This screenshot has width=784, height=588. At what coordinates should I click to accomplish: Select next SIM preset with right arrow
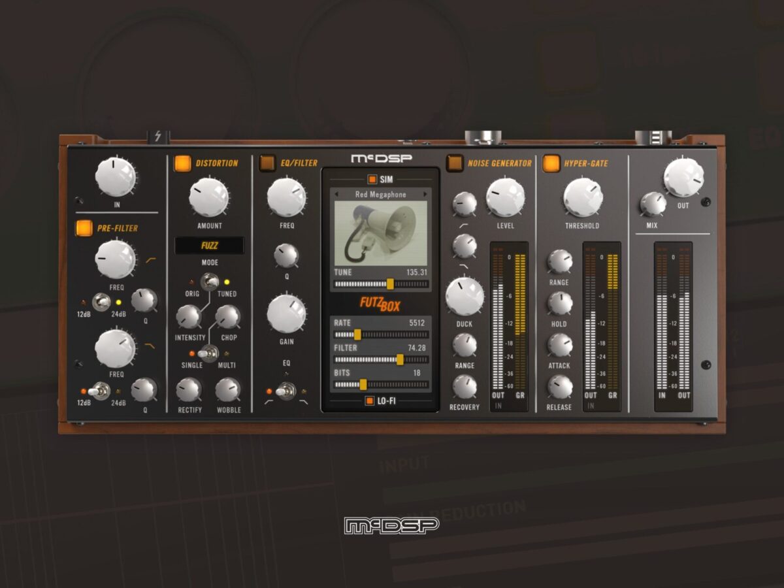point(425,194)
